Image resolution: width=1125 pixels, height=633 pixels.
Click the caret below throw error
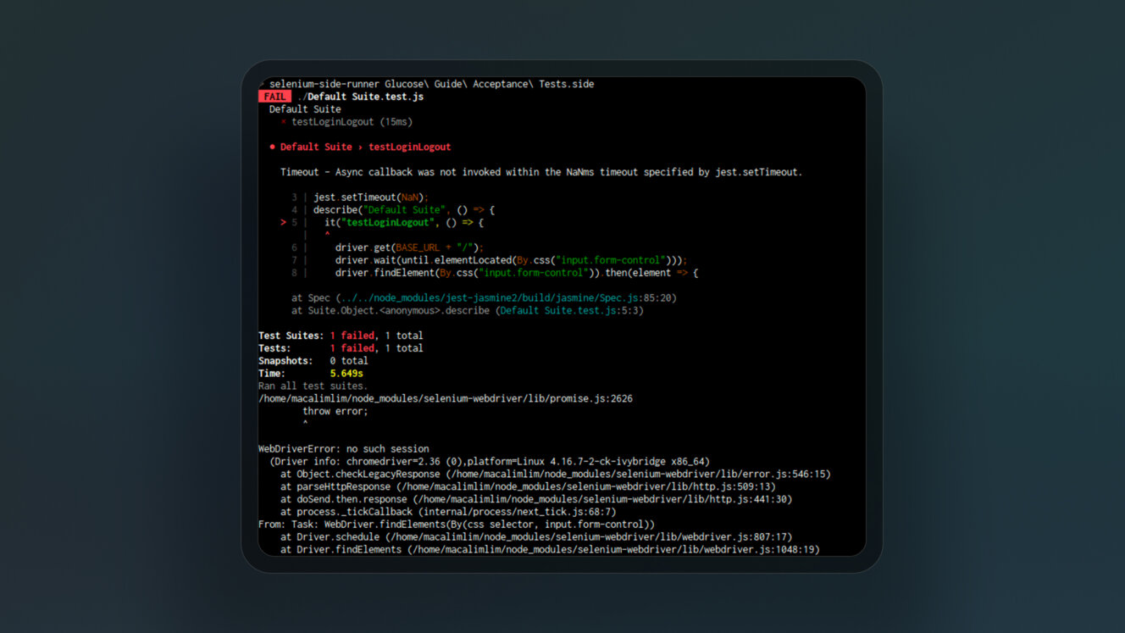tap(305, 424)
